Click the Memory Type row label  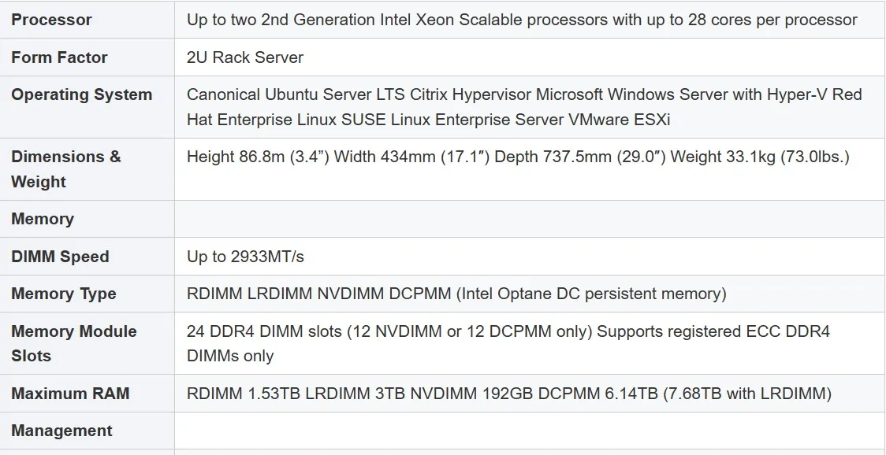point(63,294)
